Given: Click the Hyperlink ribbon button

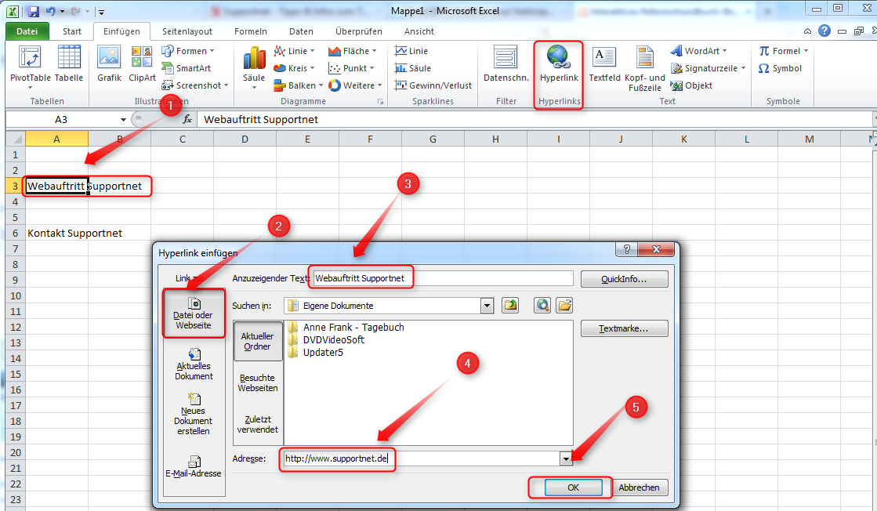Looking at the screenshot, I should (x=559, y=64).
